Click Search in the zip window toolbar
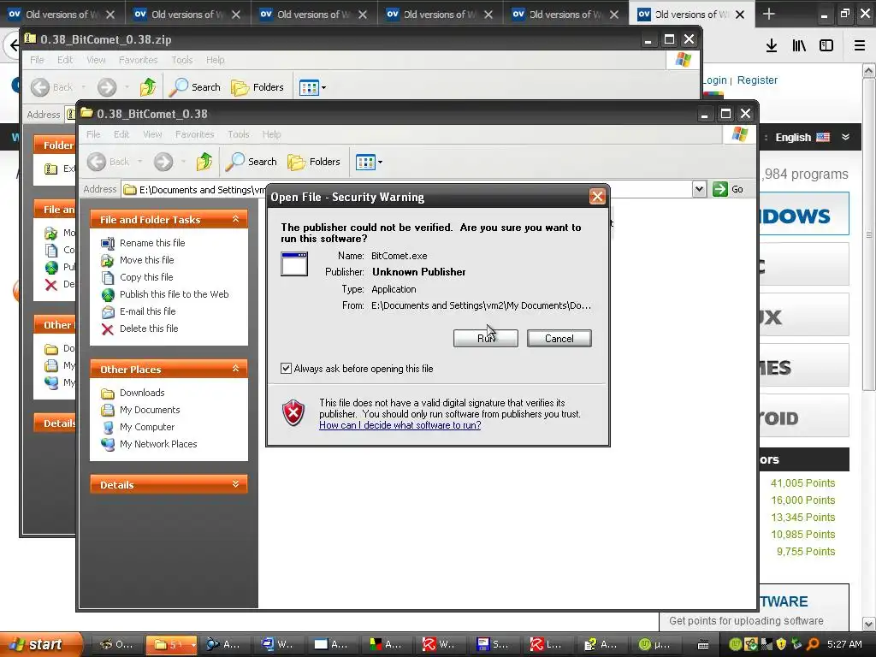Screen dimensions: 876x657 [195, 86]
